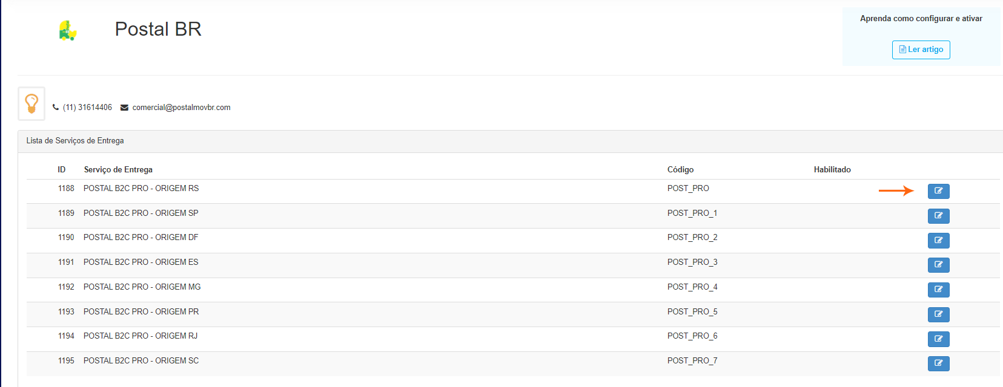Viewport: 1003px width, 387px height.
Task: Click the Serviço de Entrega column header
Action: [118, 170]
